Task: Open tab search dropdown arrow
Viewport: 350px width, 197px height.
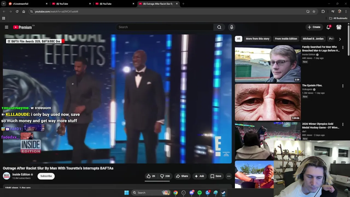Action: click(x=4, y=4)
